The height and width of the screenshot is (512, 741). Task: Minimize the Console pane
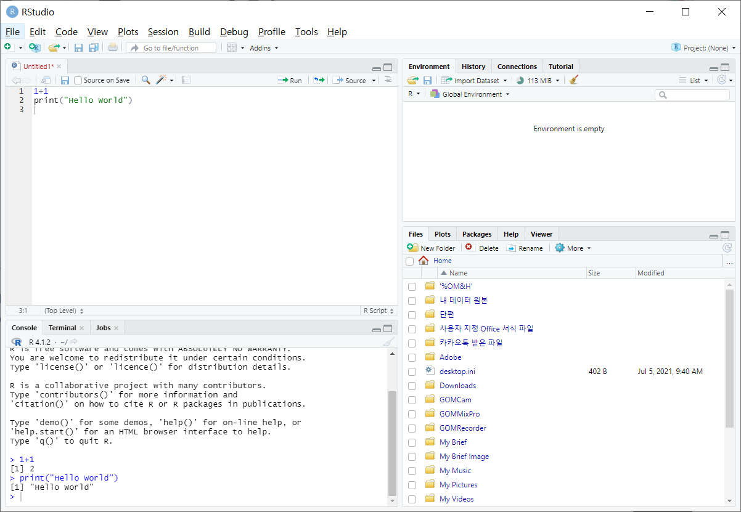click(x=377, y=329)
